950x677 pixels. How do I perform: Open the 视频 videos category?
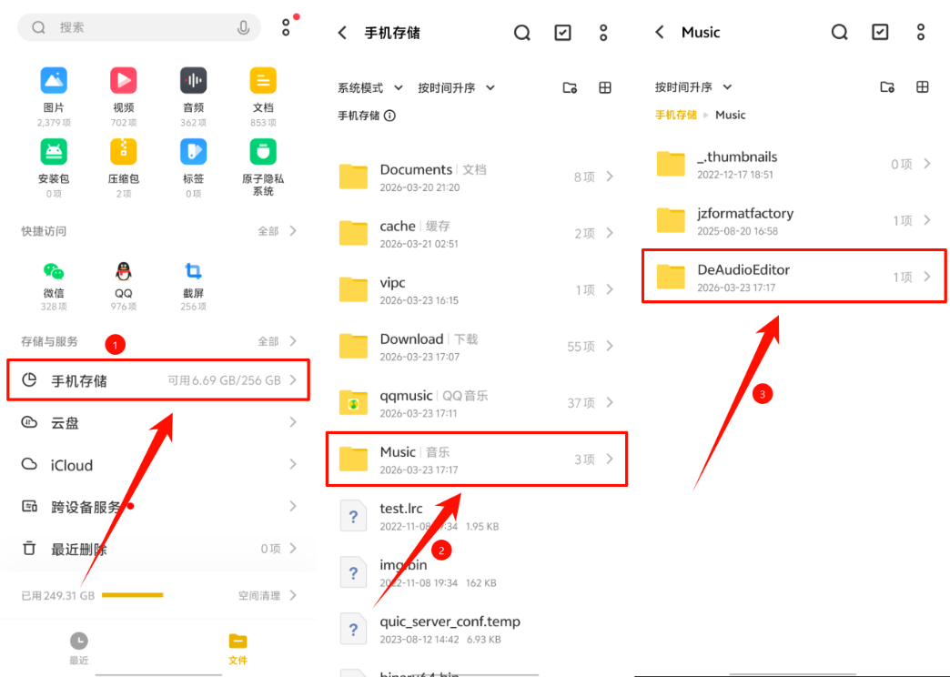pyautogui.click(x=124, y=96)
